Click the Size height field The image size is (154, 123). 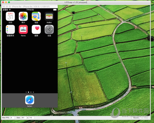(x=31, y=118)
